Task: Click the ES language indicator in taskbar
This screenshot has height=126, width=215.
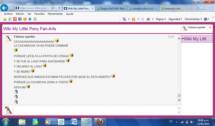Action: (171, 122)
